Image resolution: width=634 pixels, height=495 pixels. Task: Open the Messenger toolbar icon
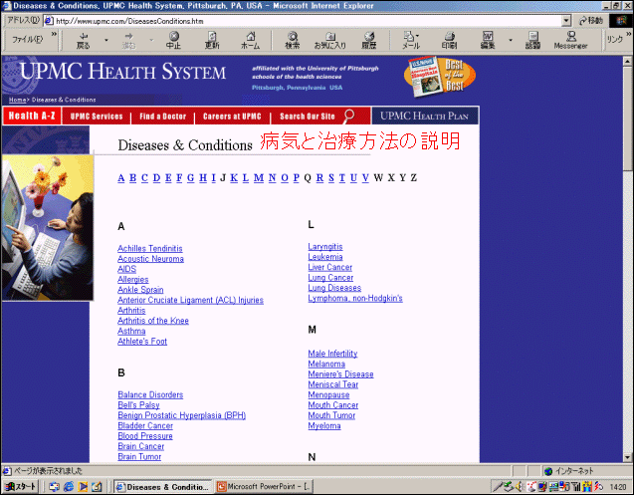point(570,39)
